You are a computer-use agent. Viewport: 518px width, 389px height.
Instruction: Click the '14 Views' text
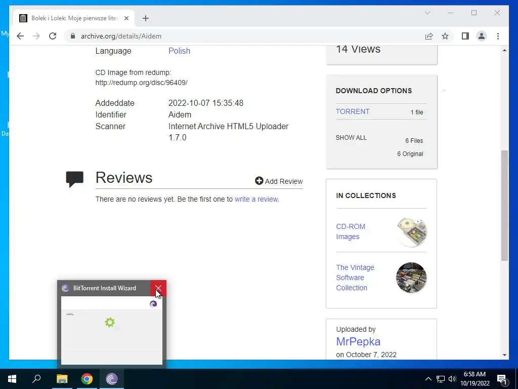coord(358,49)
